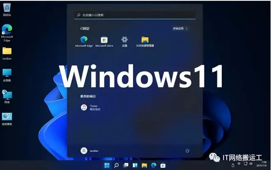Click the iTunes 最近添加 subtitle text
The image size is (271, 170).
click(95, 109)
